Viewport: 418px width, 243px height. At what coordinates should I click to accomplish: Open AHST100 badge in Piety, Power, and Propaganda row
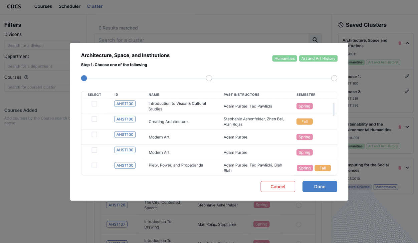pyautogui.click(x=125, y=165)
